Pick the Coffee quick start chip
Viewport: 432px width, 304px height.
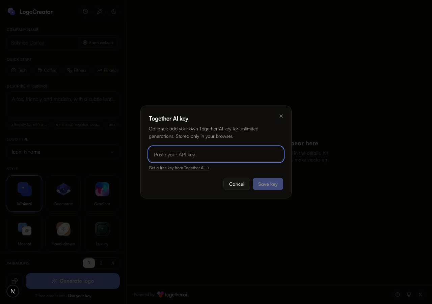coord(47,70)
